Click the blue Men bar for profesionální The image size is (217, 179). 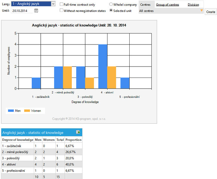click(x=125, y=83)
